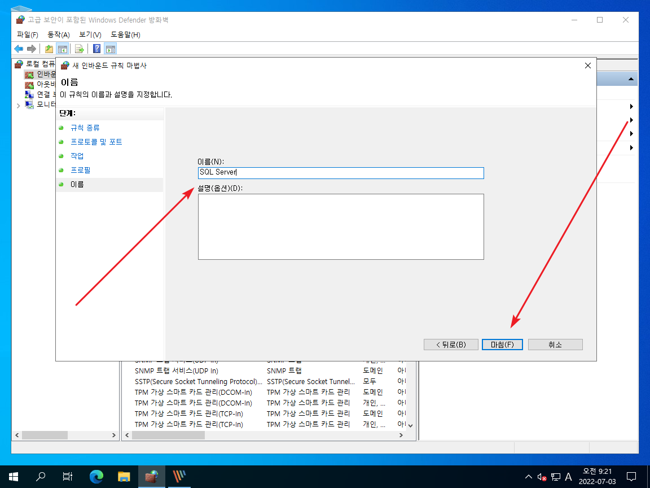
Task: Close the new inbound rule wizard
Action: pos(587,66)
